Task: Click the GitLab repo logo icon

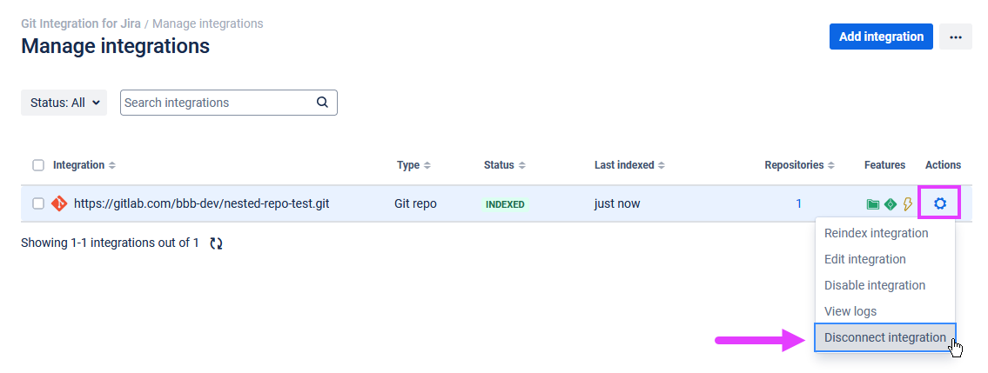Action: (59, 203)
